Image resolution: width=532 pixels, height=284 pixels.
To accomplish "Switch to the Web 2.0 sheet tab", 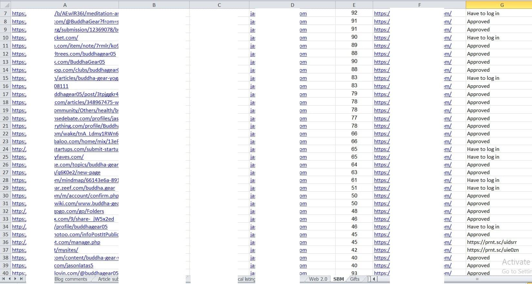I will [x=318, y=279].
